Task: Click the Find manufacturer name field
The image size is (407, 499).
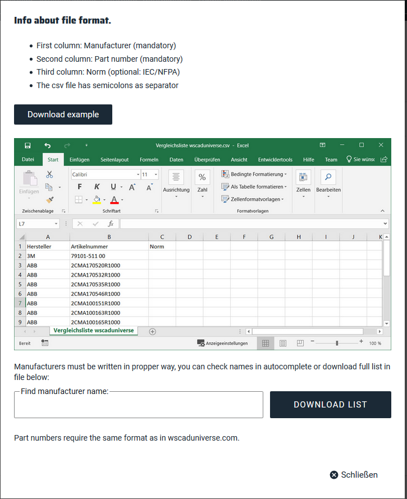Action: (x=139, y=405)
